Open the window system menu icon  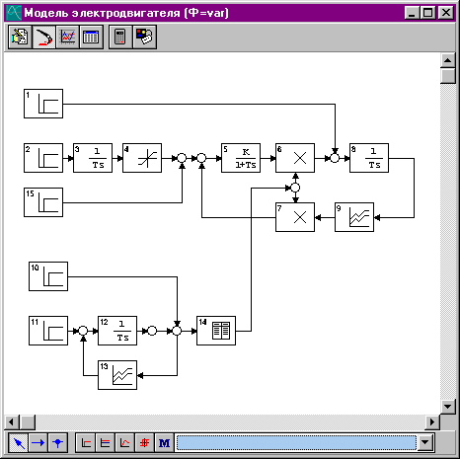click(x=14, y=13)
